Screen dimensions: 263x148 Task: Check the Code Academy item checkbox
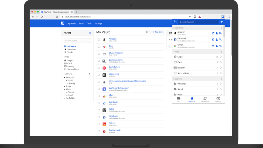point(99,61)
